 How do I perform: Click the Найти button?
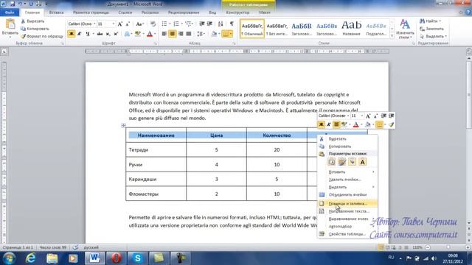(431, 21)
